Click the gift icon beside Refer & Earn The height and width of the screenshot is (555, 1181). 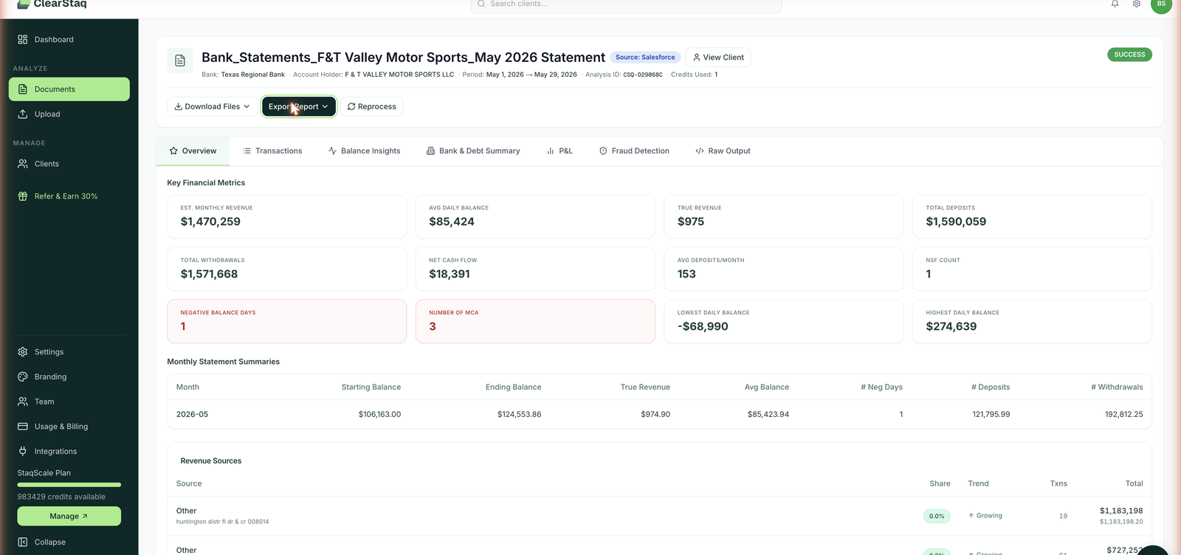[x=23, y=196]
